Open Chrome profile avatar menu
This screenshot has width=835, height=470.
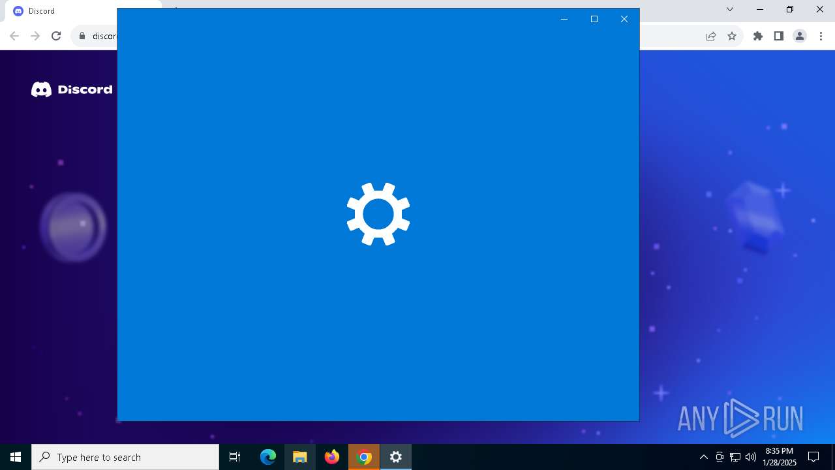[x=800, y=36]
